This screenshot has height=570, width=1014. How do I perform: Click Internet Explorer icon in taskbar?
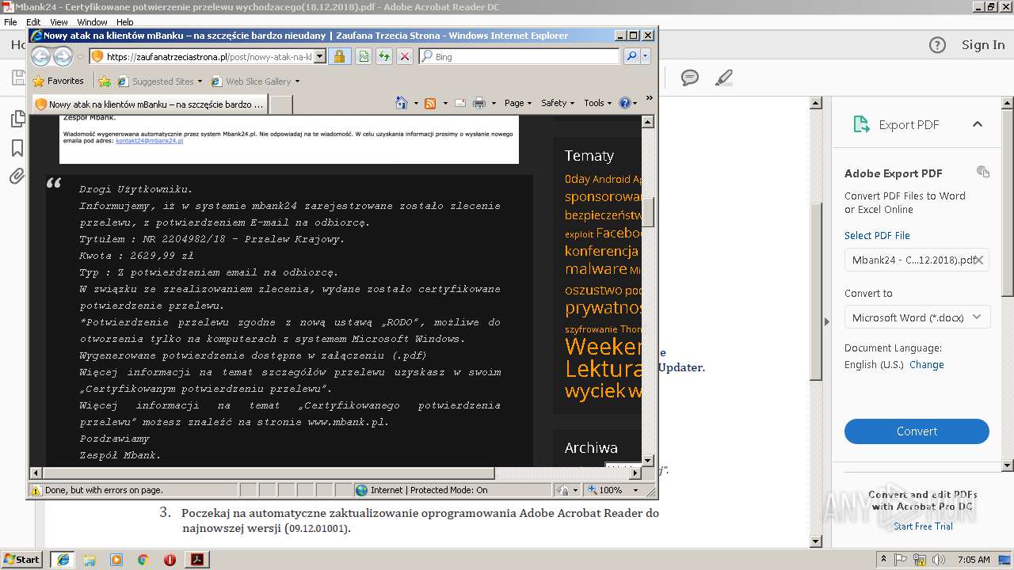pyautogui.click(x=63, y=560)
